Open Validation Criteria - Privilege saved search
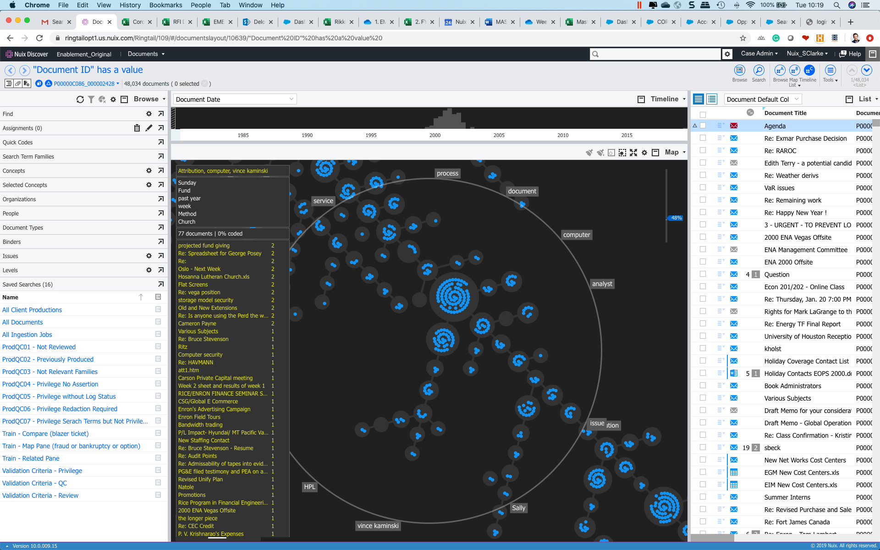The width and height of the screenshot is (880, 550). tap(42, 471)
